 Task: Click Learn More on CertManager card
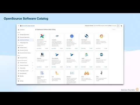69,48
